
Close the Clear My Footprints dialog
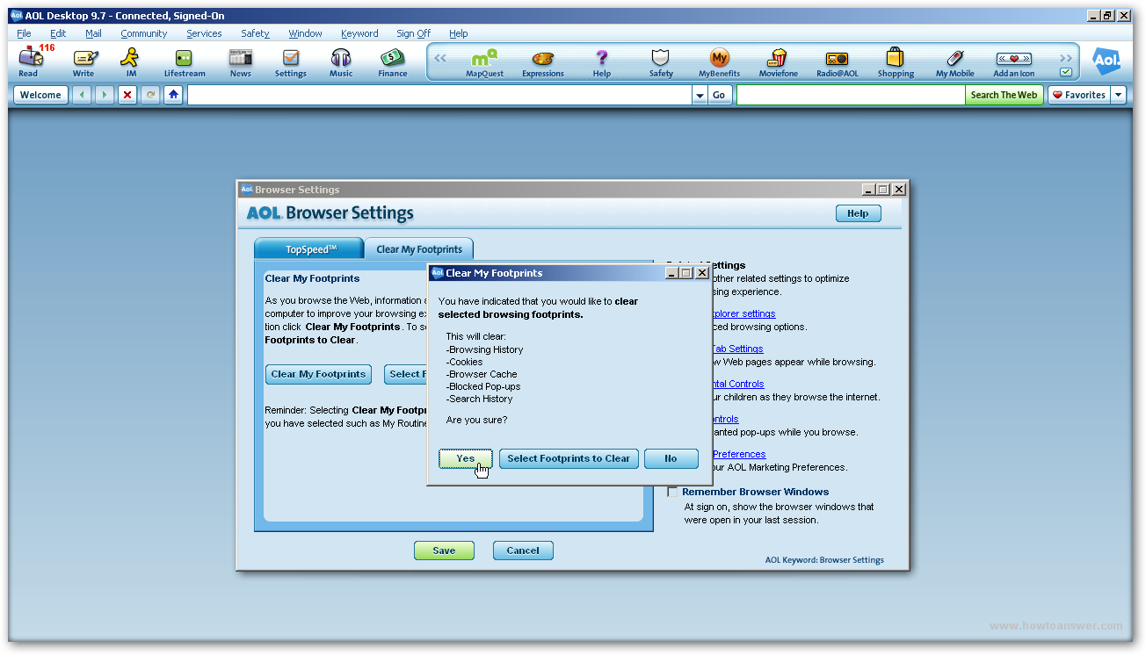click(x=701, y=273)
